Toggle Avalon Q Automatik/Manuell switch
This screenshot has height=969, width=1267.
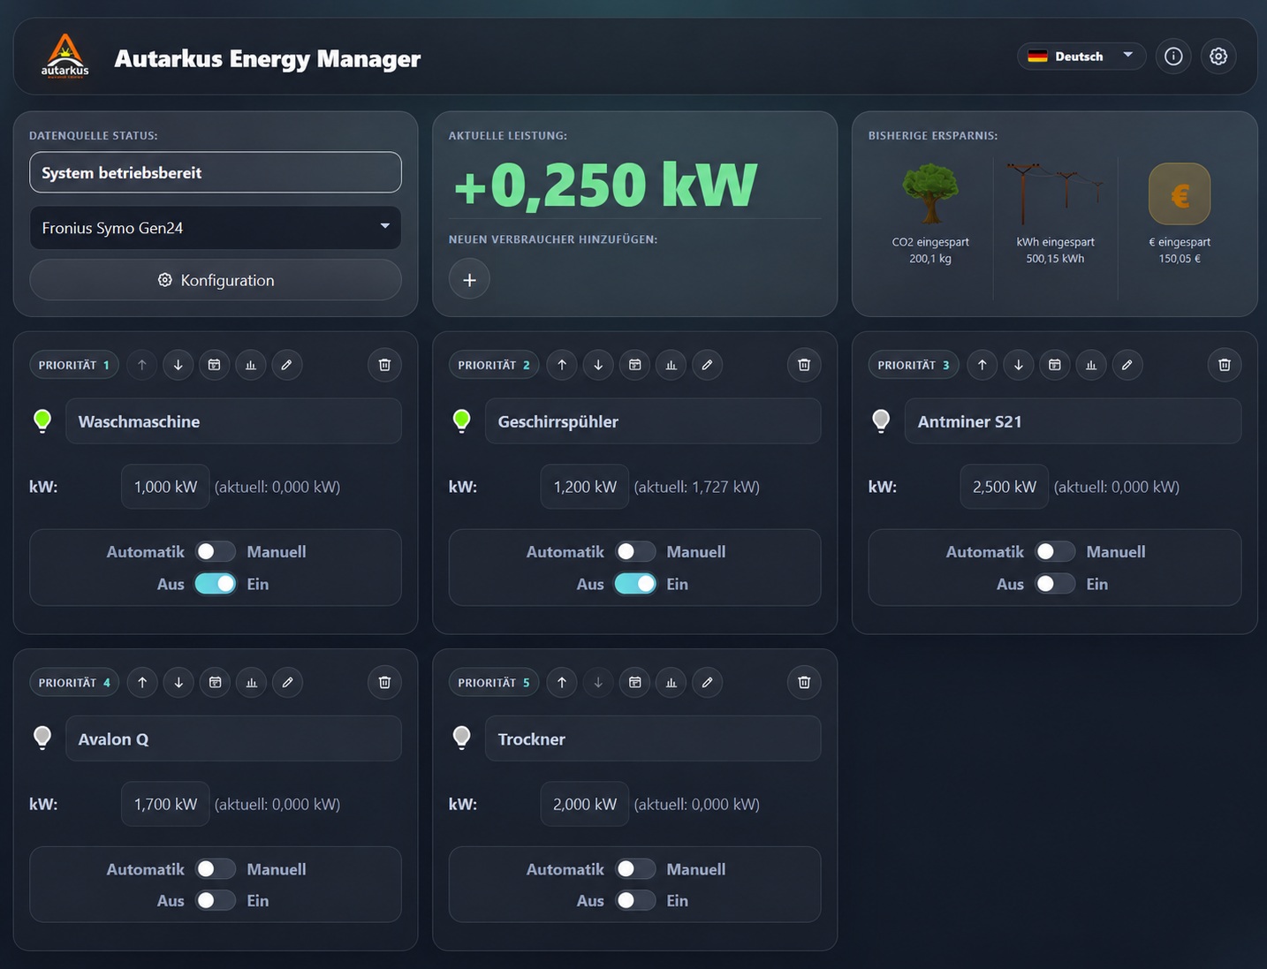[215, 869]
